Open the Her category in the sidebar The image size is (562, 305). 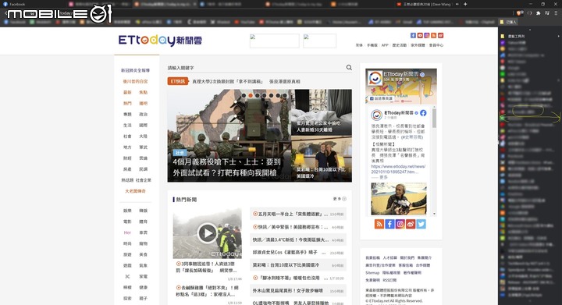click(127, 232)
